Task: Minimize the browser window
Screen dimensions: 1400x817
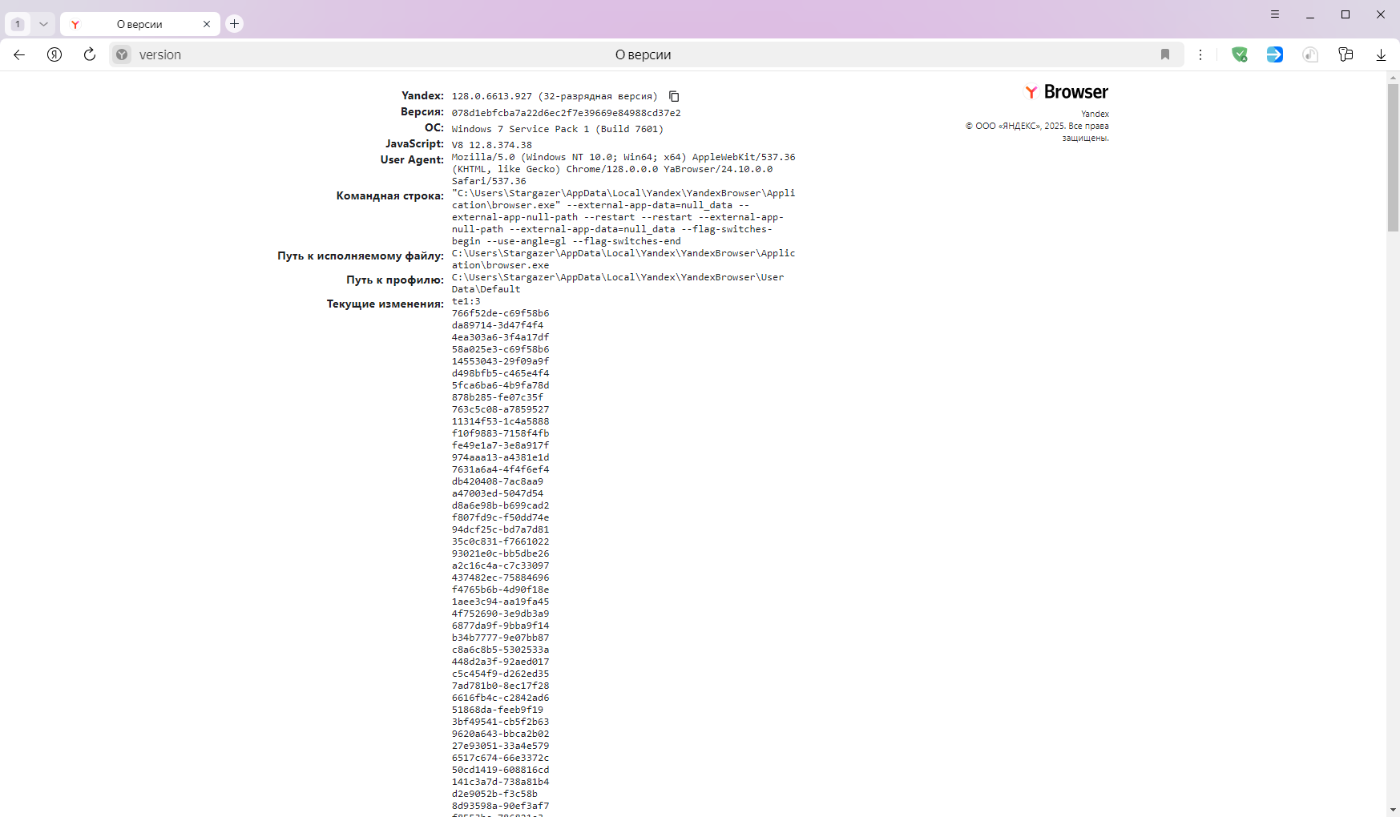Action: (1310, 14)
